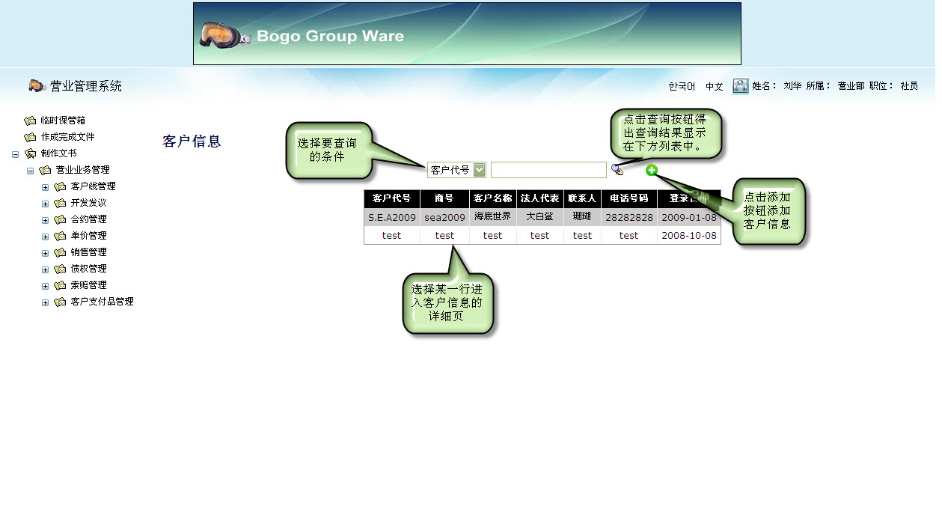The width and height of the screenshot is (942, 518).
Task: Click the folder icon beside 销售管理
Action: (x=61, y=252)
